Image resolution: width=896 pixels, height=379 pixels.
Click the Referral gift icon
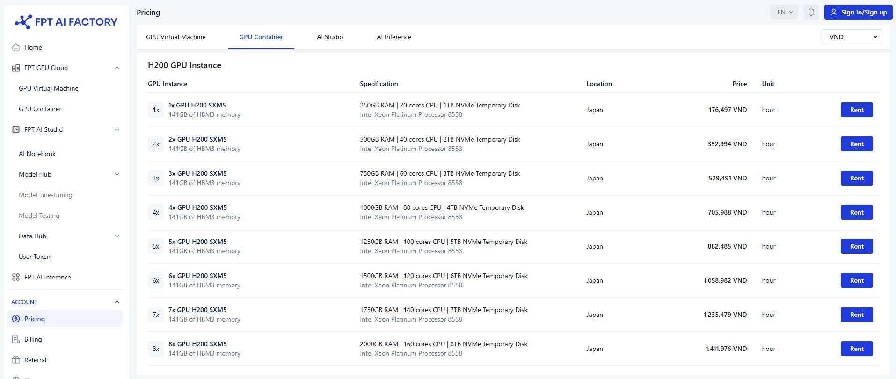[16, 360]
